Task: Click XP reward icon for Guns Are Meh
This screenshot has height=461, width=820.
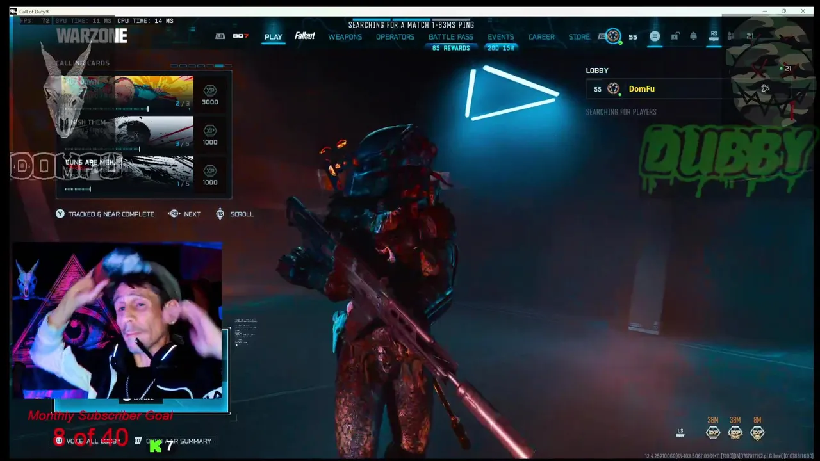Action: pos(210,171)
